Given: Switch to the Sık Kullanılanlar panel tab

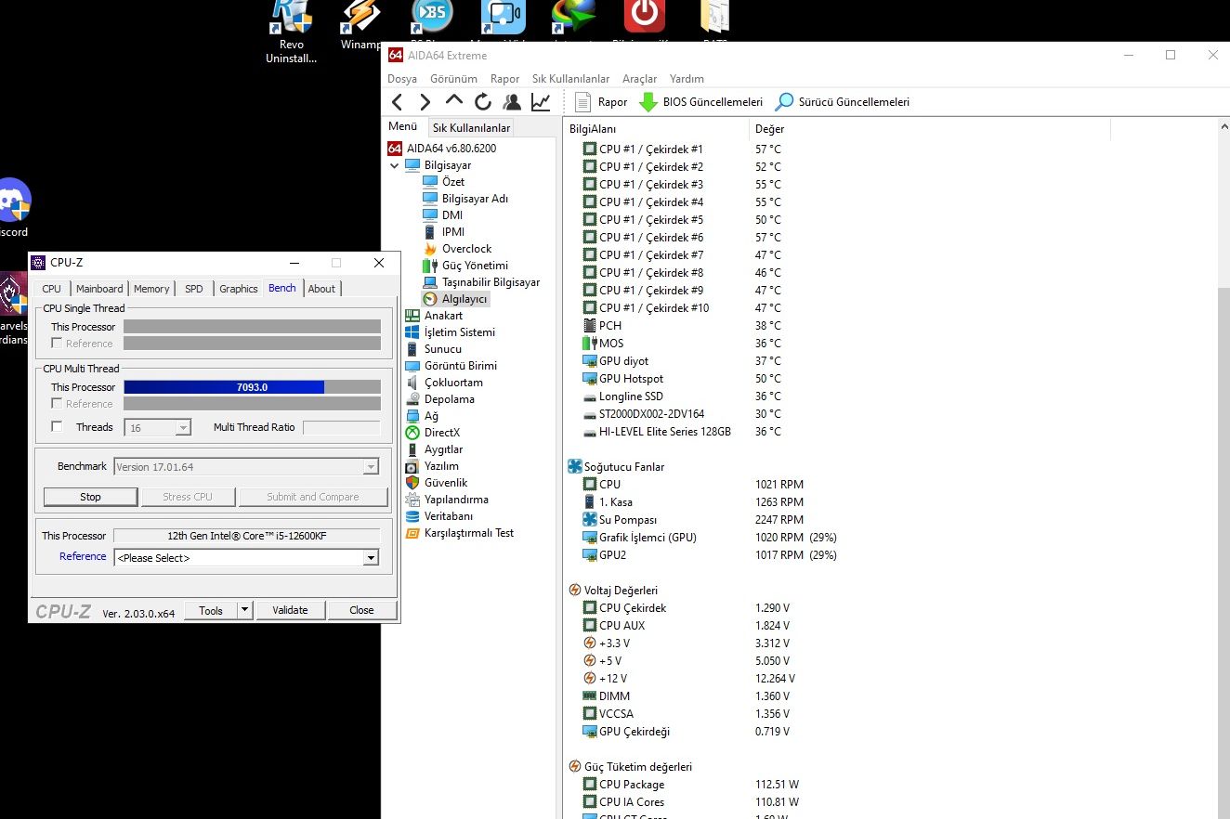Looking at the screenshot, I should [x=472, y=127].
